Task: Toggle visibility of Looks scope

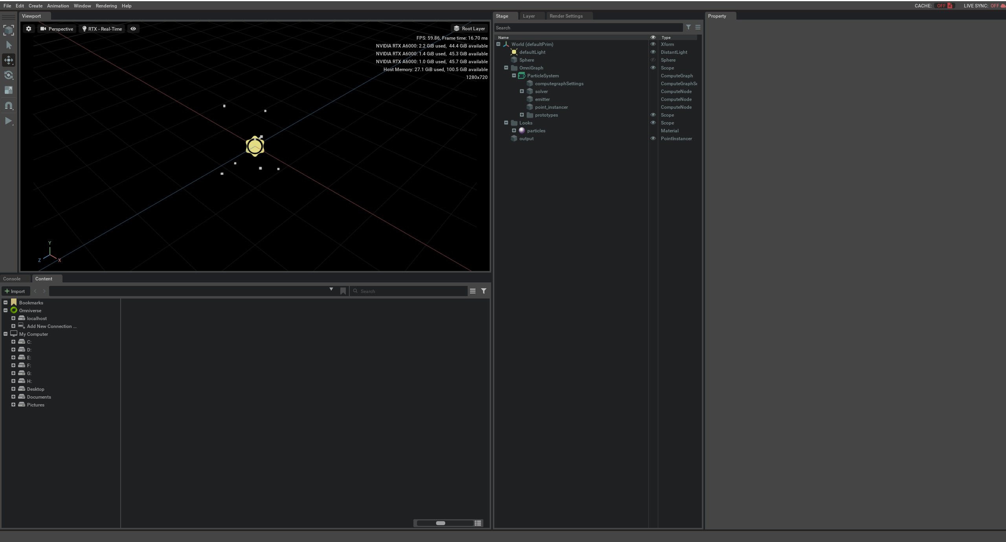Action: [653, 123]
